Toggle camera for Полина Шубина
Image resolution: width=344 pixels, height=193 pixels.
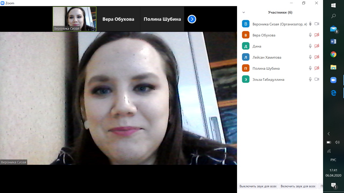click(x=317, y=68)
